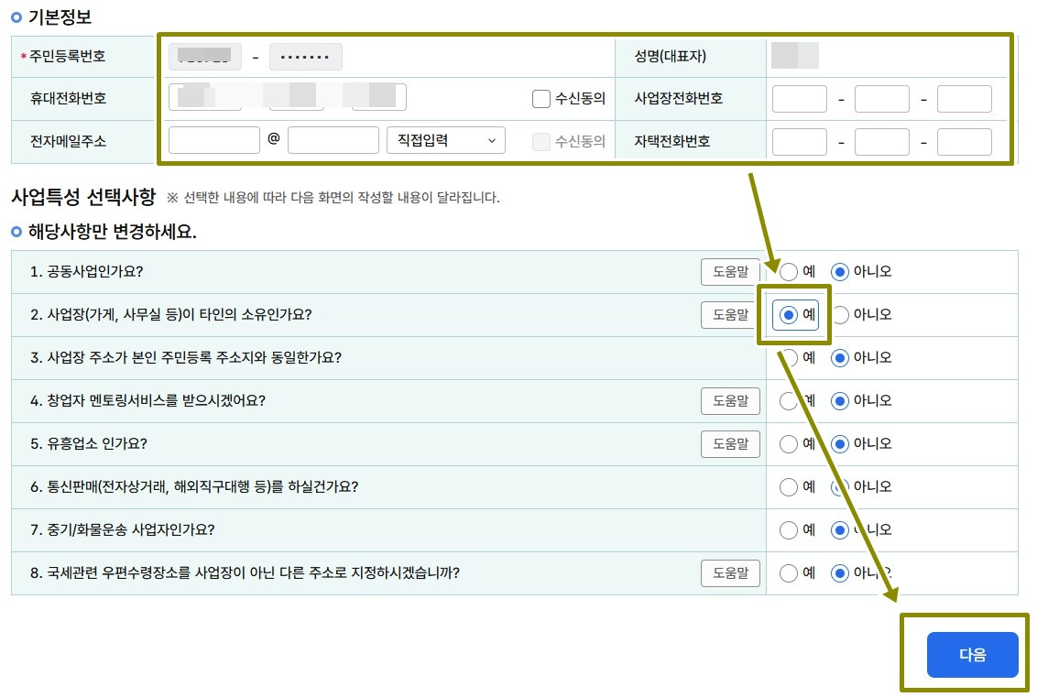Click the 주민등록번호 front-digits field
Image resolution: width=1037 pixels, height=697 pixels.
point(205,57)
